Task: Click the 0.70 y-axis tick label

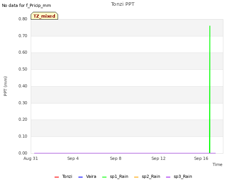Action: click(23, 36)
